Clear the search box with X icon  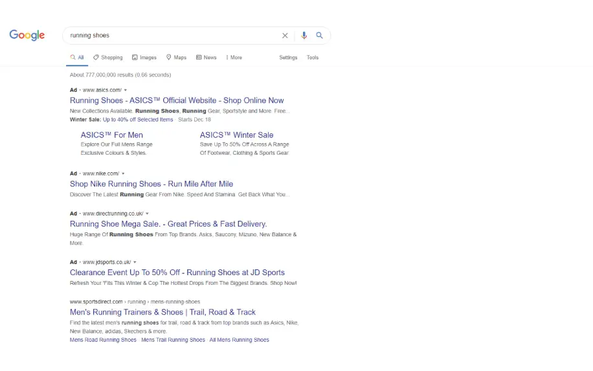coord(285,36)
